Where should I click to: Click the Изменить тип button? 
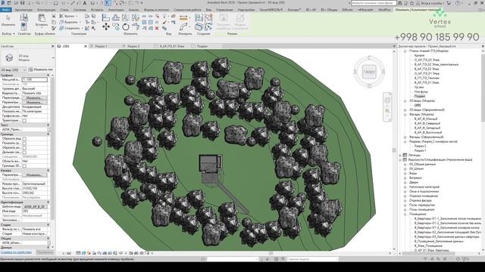tap(40, 70)
